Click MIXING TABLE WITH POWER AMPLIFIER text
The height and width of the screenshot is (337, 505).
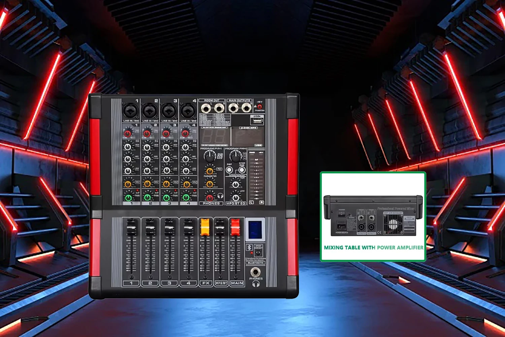click(374, 247)
